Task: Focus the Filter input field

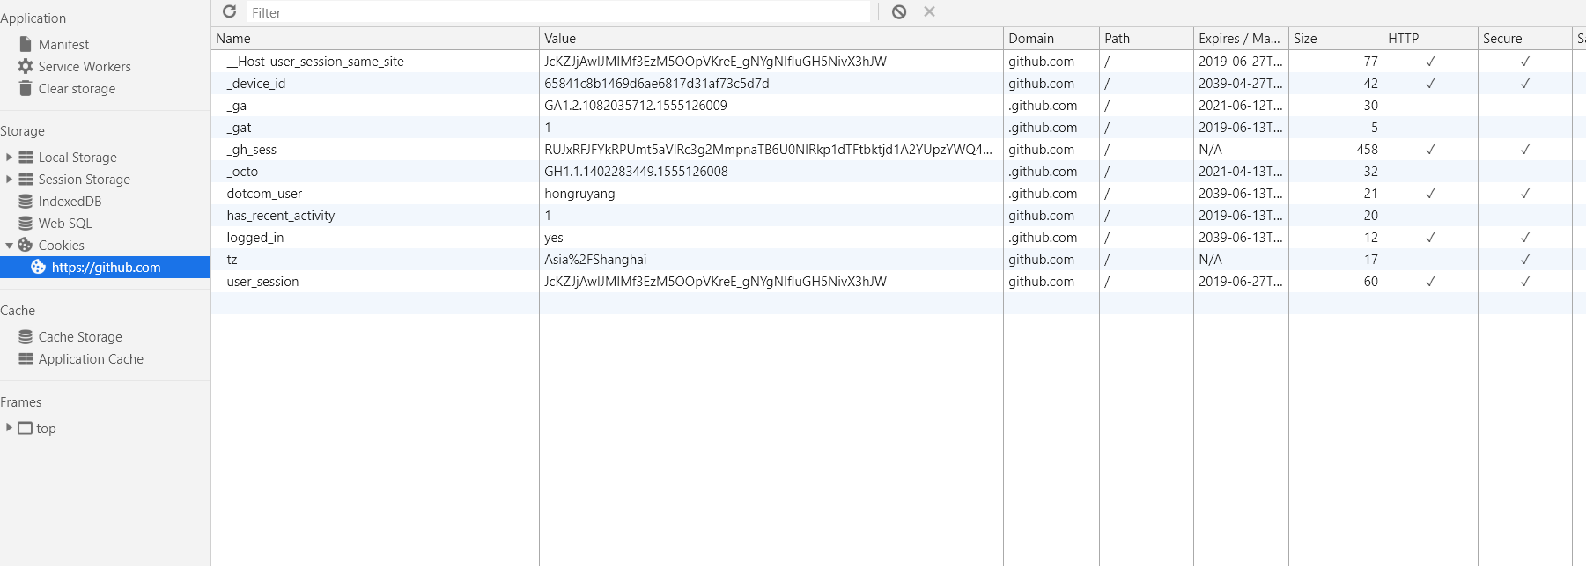Action: (557, 12)
